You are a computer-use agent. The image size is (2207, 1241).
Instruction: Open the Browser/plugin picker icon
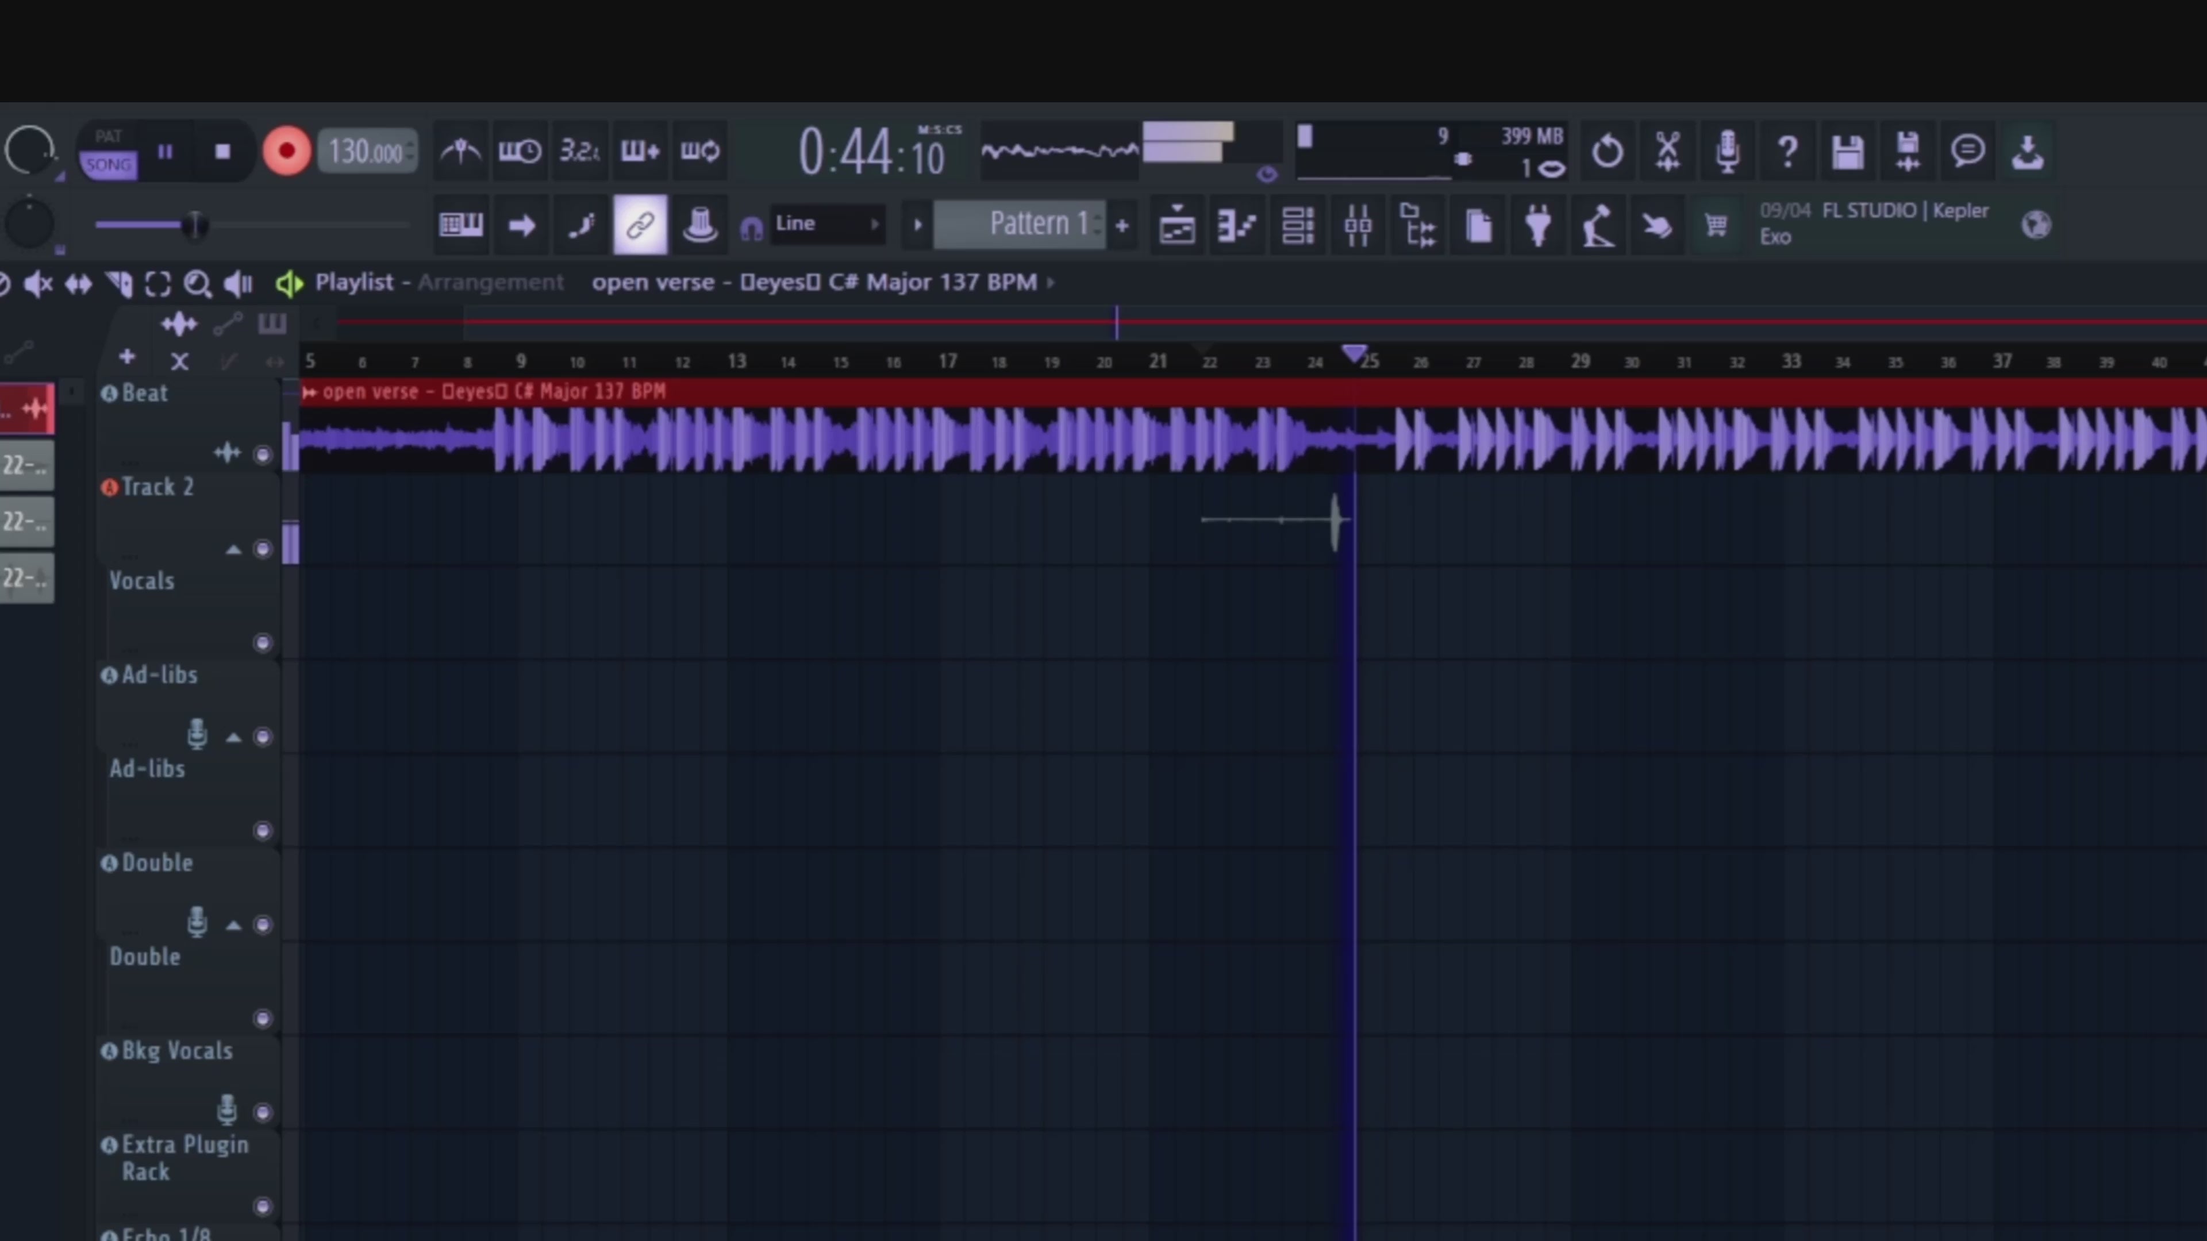(x=1418, y=225)
